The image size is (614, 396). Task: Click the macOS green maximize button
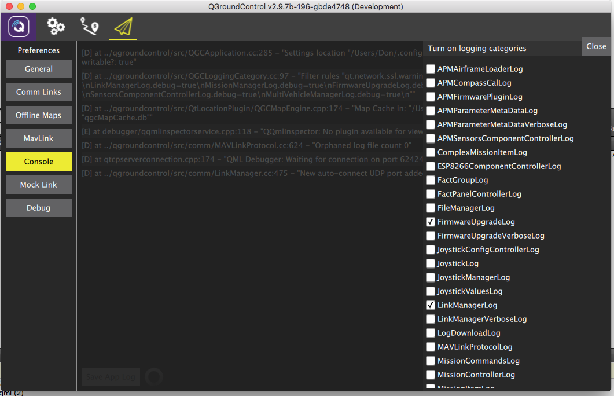pyautogui.click(x=32, y=6)
